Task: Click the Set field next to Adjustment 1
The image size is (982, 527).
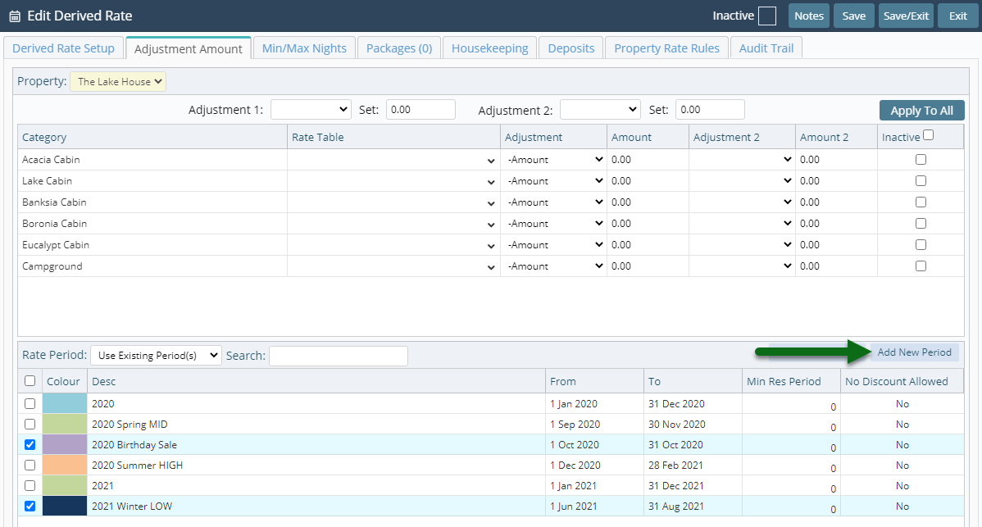Action: click(421, 110)
